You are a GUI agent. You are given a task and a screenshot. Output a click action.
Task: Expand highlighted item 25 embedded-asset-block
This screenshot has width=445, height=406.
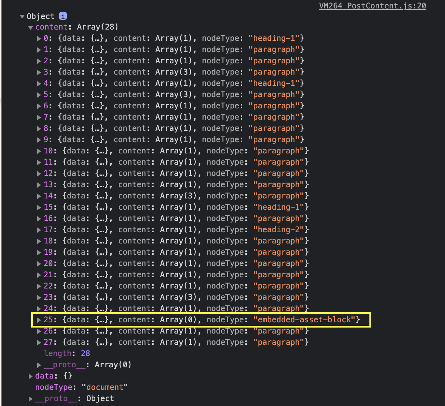pyautogui.click(x=39, y=320)
